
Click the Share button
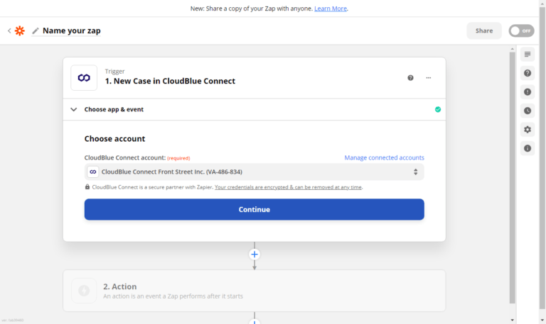[484, 30]
